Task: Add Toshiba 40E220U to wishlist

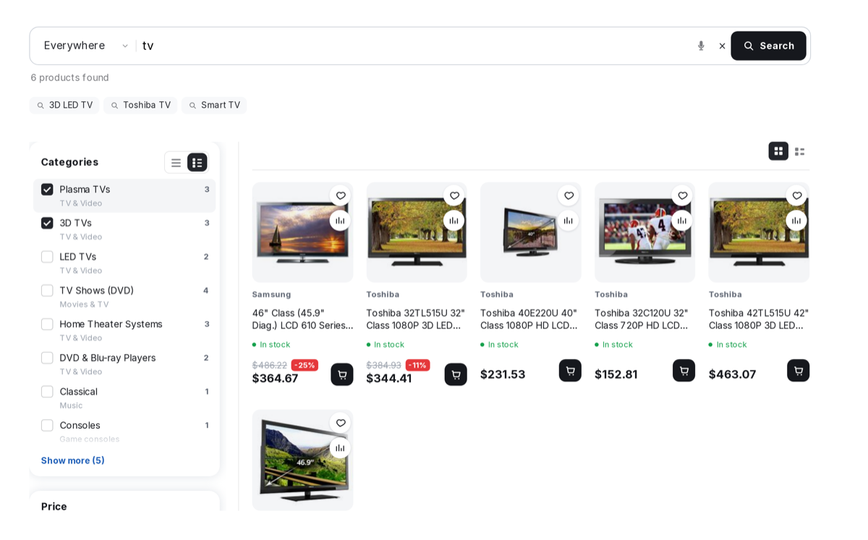Action: tap(569, 195)
